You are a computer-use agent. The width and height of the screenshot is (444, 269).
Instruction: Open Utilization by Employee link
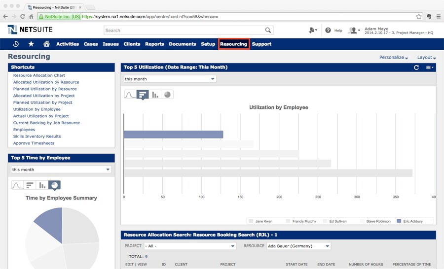click(x=37, y=109)
